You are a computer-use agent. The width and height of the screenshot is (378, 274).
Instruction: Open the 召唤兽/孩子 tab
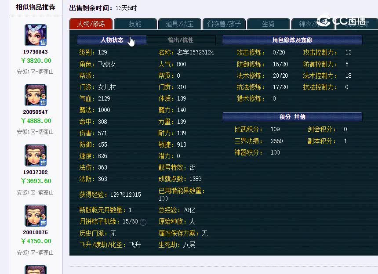tap(224, 24)
